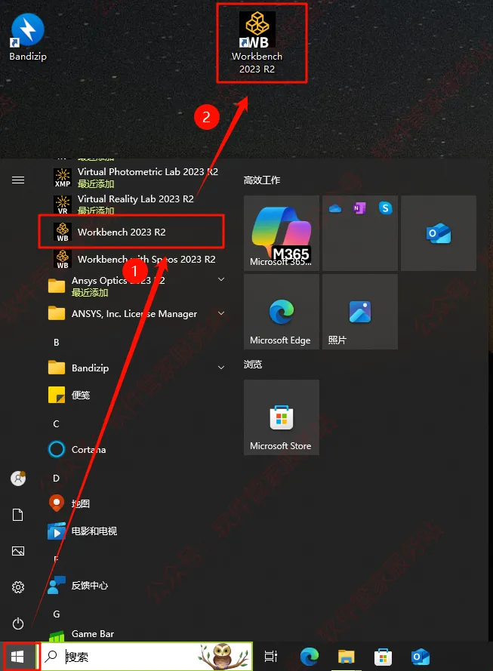This screenshot has height=671, width=493.
Task: Open the Microsoft 365 tile
Action: pos(282,233)
